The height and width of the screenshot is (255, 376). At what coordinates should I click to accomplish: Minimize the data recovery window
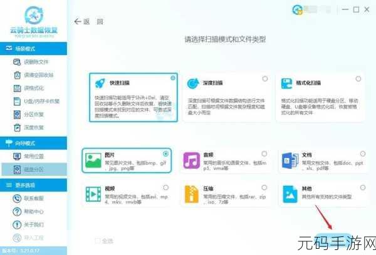pos(345,9)
